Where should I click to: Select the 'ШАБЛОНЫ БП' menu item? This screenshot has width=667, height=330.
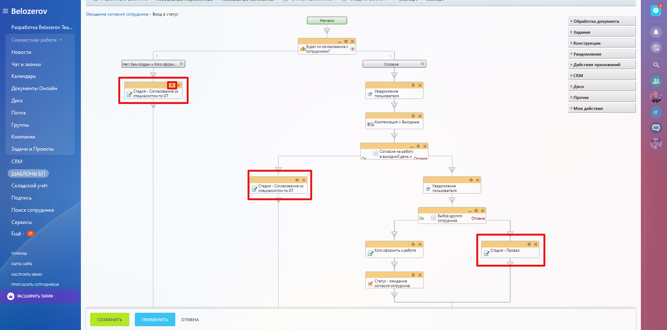pos(28,173)
